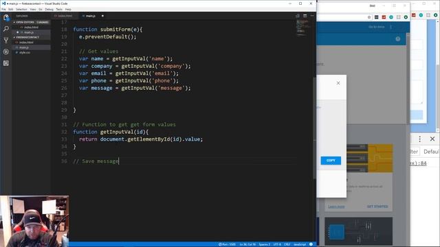Open the File menu
Viewport: 440px width, 247px height.
(x=3, y=9)
